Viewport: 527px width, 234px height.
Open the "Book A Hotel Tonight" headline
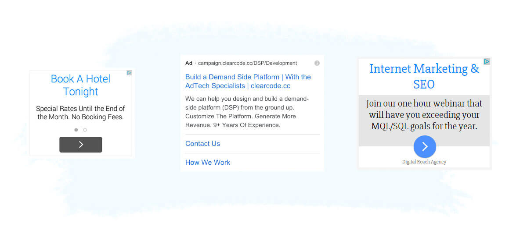click(x=80, y=85)
